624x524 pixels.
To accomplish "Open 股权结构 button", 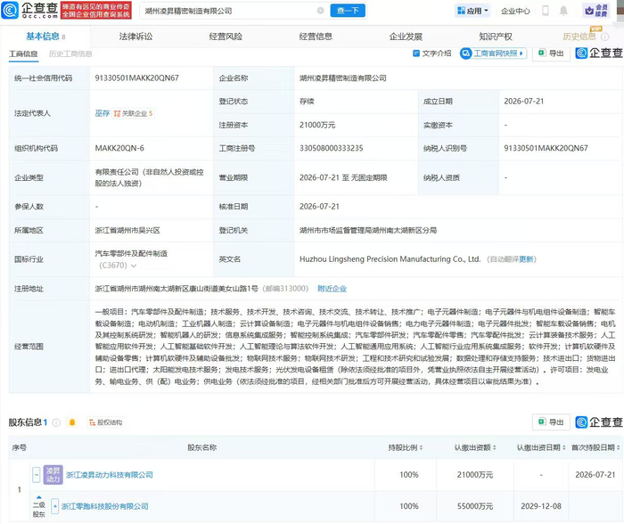I will click(105, 422).
